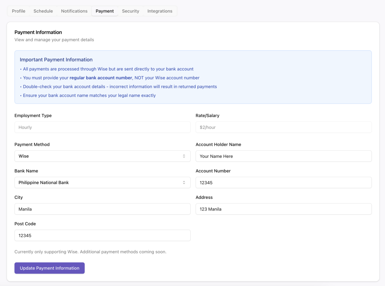This screenshot has height=286, width=385.
Task: Click the Post Code input field
Action: click(102, 236)
